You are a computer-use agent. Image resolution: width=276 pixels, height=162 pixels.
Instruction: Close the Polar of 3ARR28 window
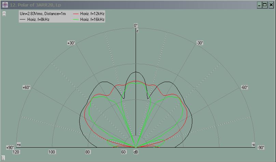pyautogui.click(x=271, y=5)
